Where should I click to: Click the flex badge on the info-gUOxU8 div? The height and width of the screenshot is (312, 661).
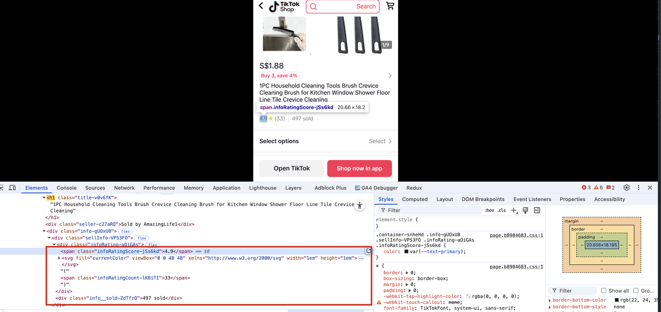(x=125, y=231)
